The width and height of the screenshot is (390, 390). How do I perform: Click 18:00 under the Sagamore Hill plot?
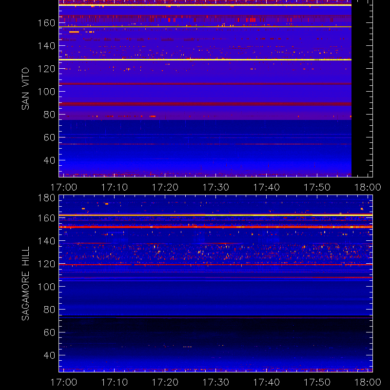[368, 382]
